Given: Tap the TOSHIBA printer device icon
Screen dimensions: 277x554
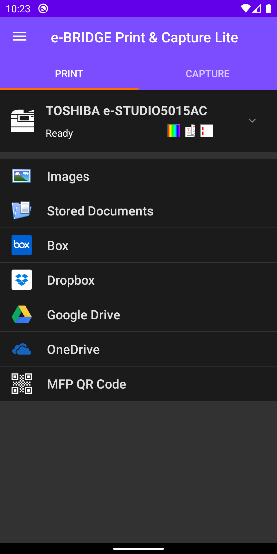Looking at the screenshot, I should click(23, 121).
